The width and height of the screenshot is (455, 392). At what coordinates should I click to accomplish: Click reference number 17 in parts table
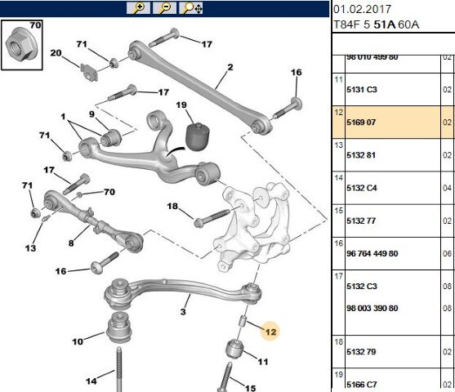[339, 276]
